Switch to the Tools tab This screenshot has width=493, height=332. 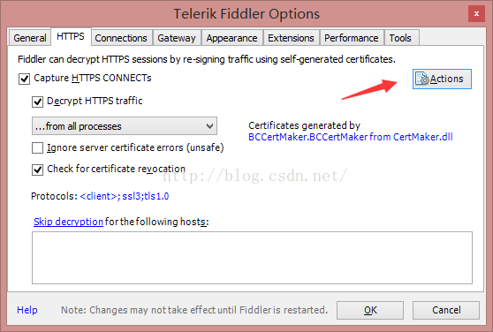pos(400,38)
